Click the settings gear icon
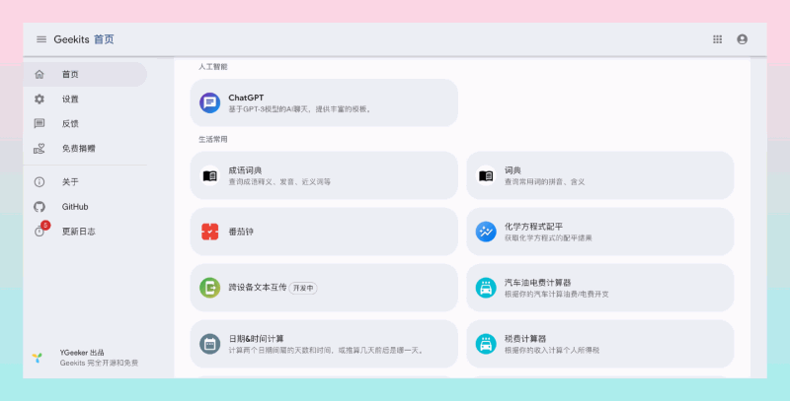The image size is (790, 401). tap(39, 99)
